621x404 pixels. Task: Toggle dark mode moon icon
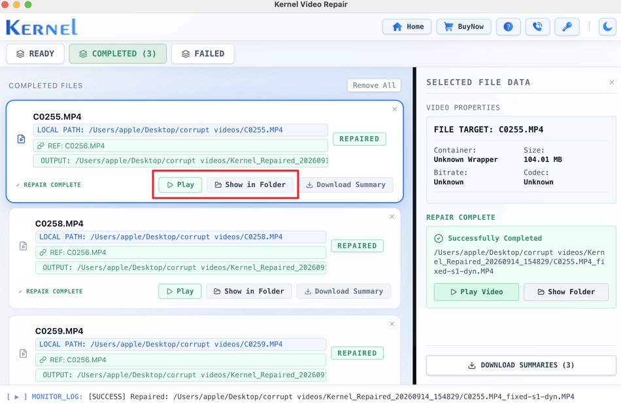coord(607,27)
